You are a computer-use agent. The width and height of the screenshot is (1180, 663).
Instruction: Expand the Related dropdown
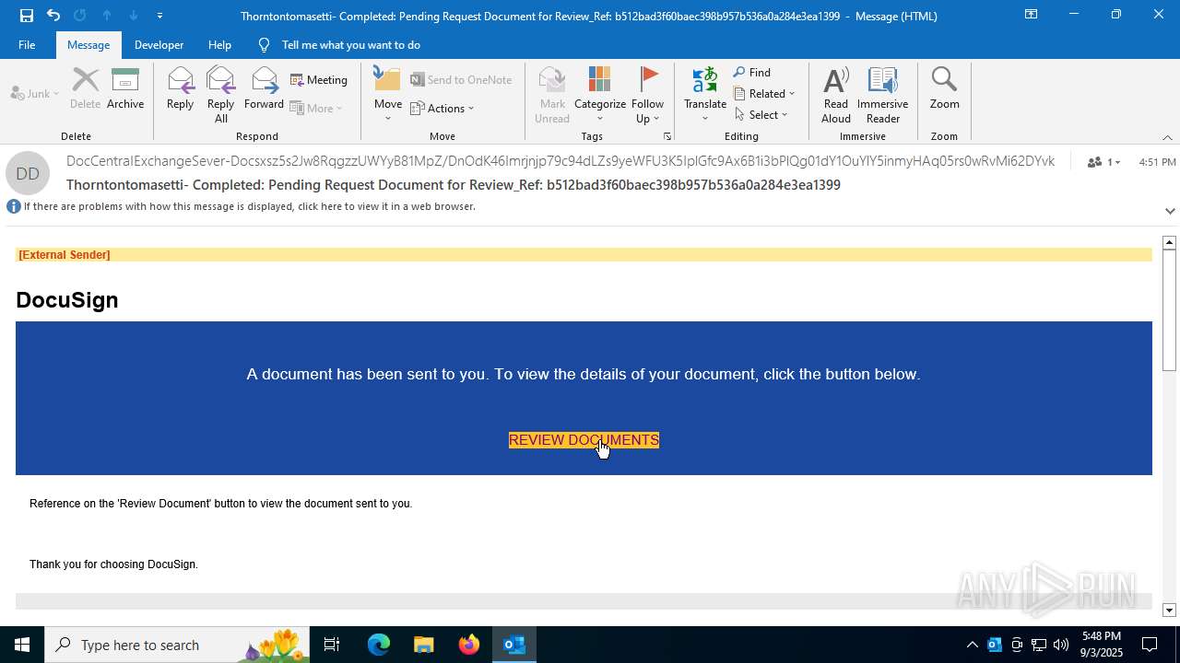point(764,94)
